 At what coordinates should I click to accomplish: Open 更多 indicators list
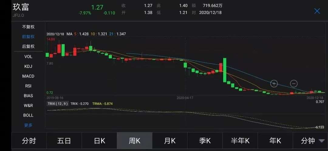(x=28, y=125)
